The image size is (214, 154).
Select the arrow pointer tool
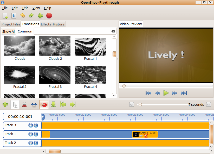coord(15,105)
